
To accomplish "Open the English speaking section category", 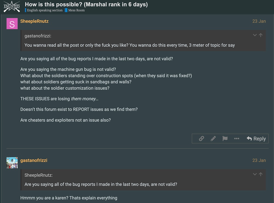I will [x=44, y=10].
